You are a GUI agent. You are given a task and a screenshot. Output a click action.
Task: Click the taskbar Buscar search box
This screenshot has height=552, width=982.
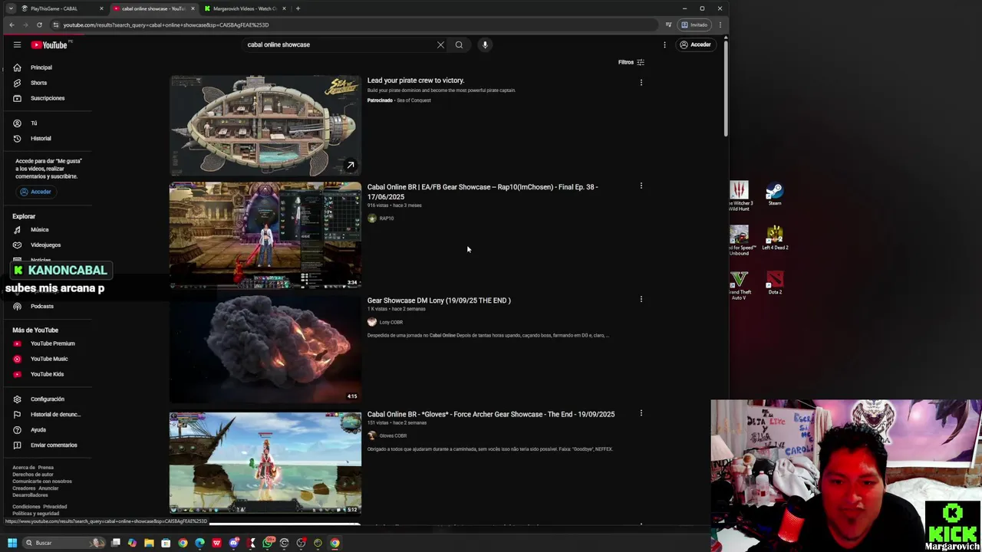point(64,543)
